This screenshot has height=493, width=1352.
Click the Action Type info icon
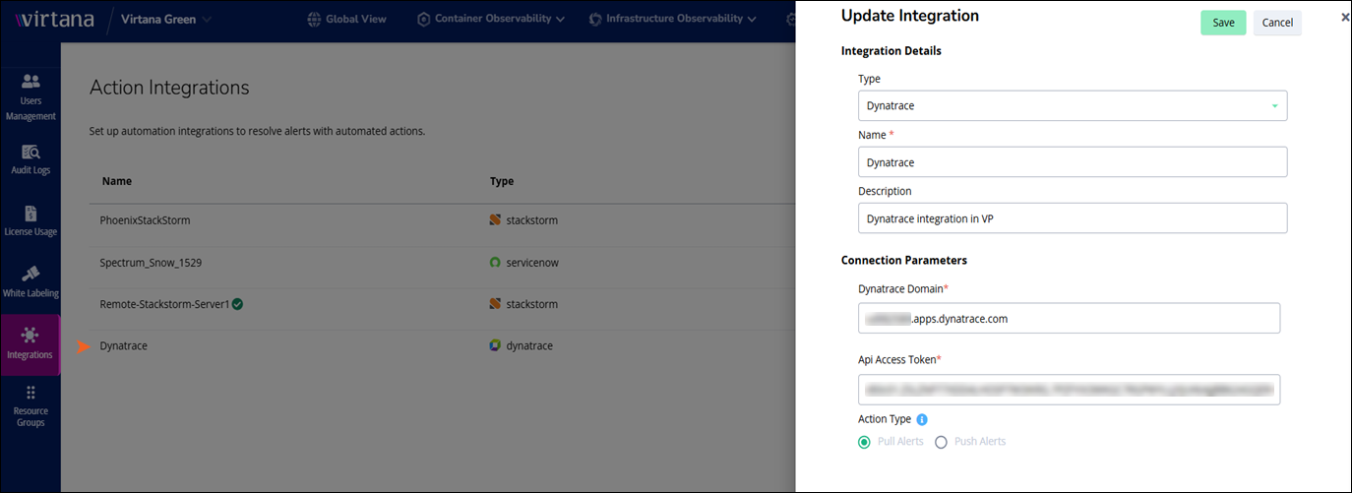[x=922, y=419]
